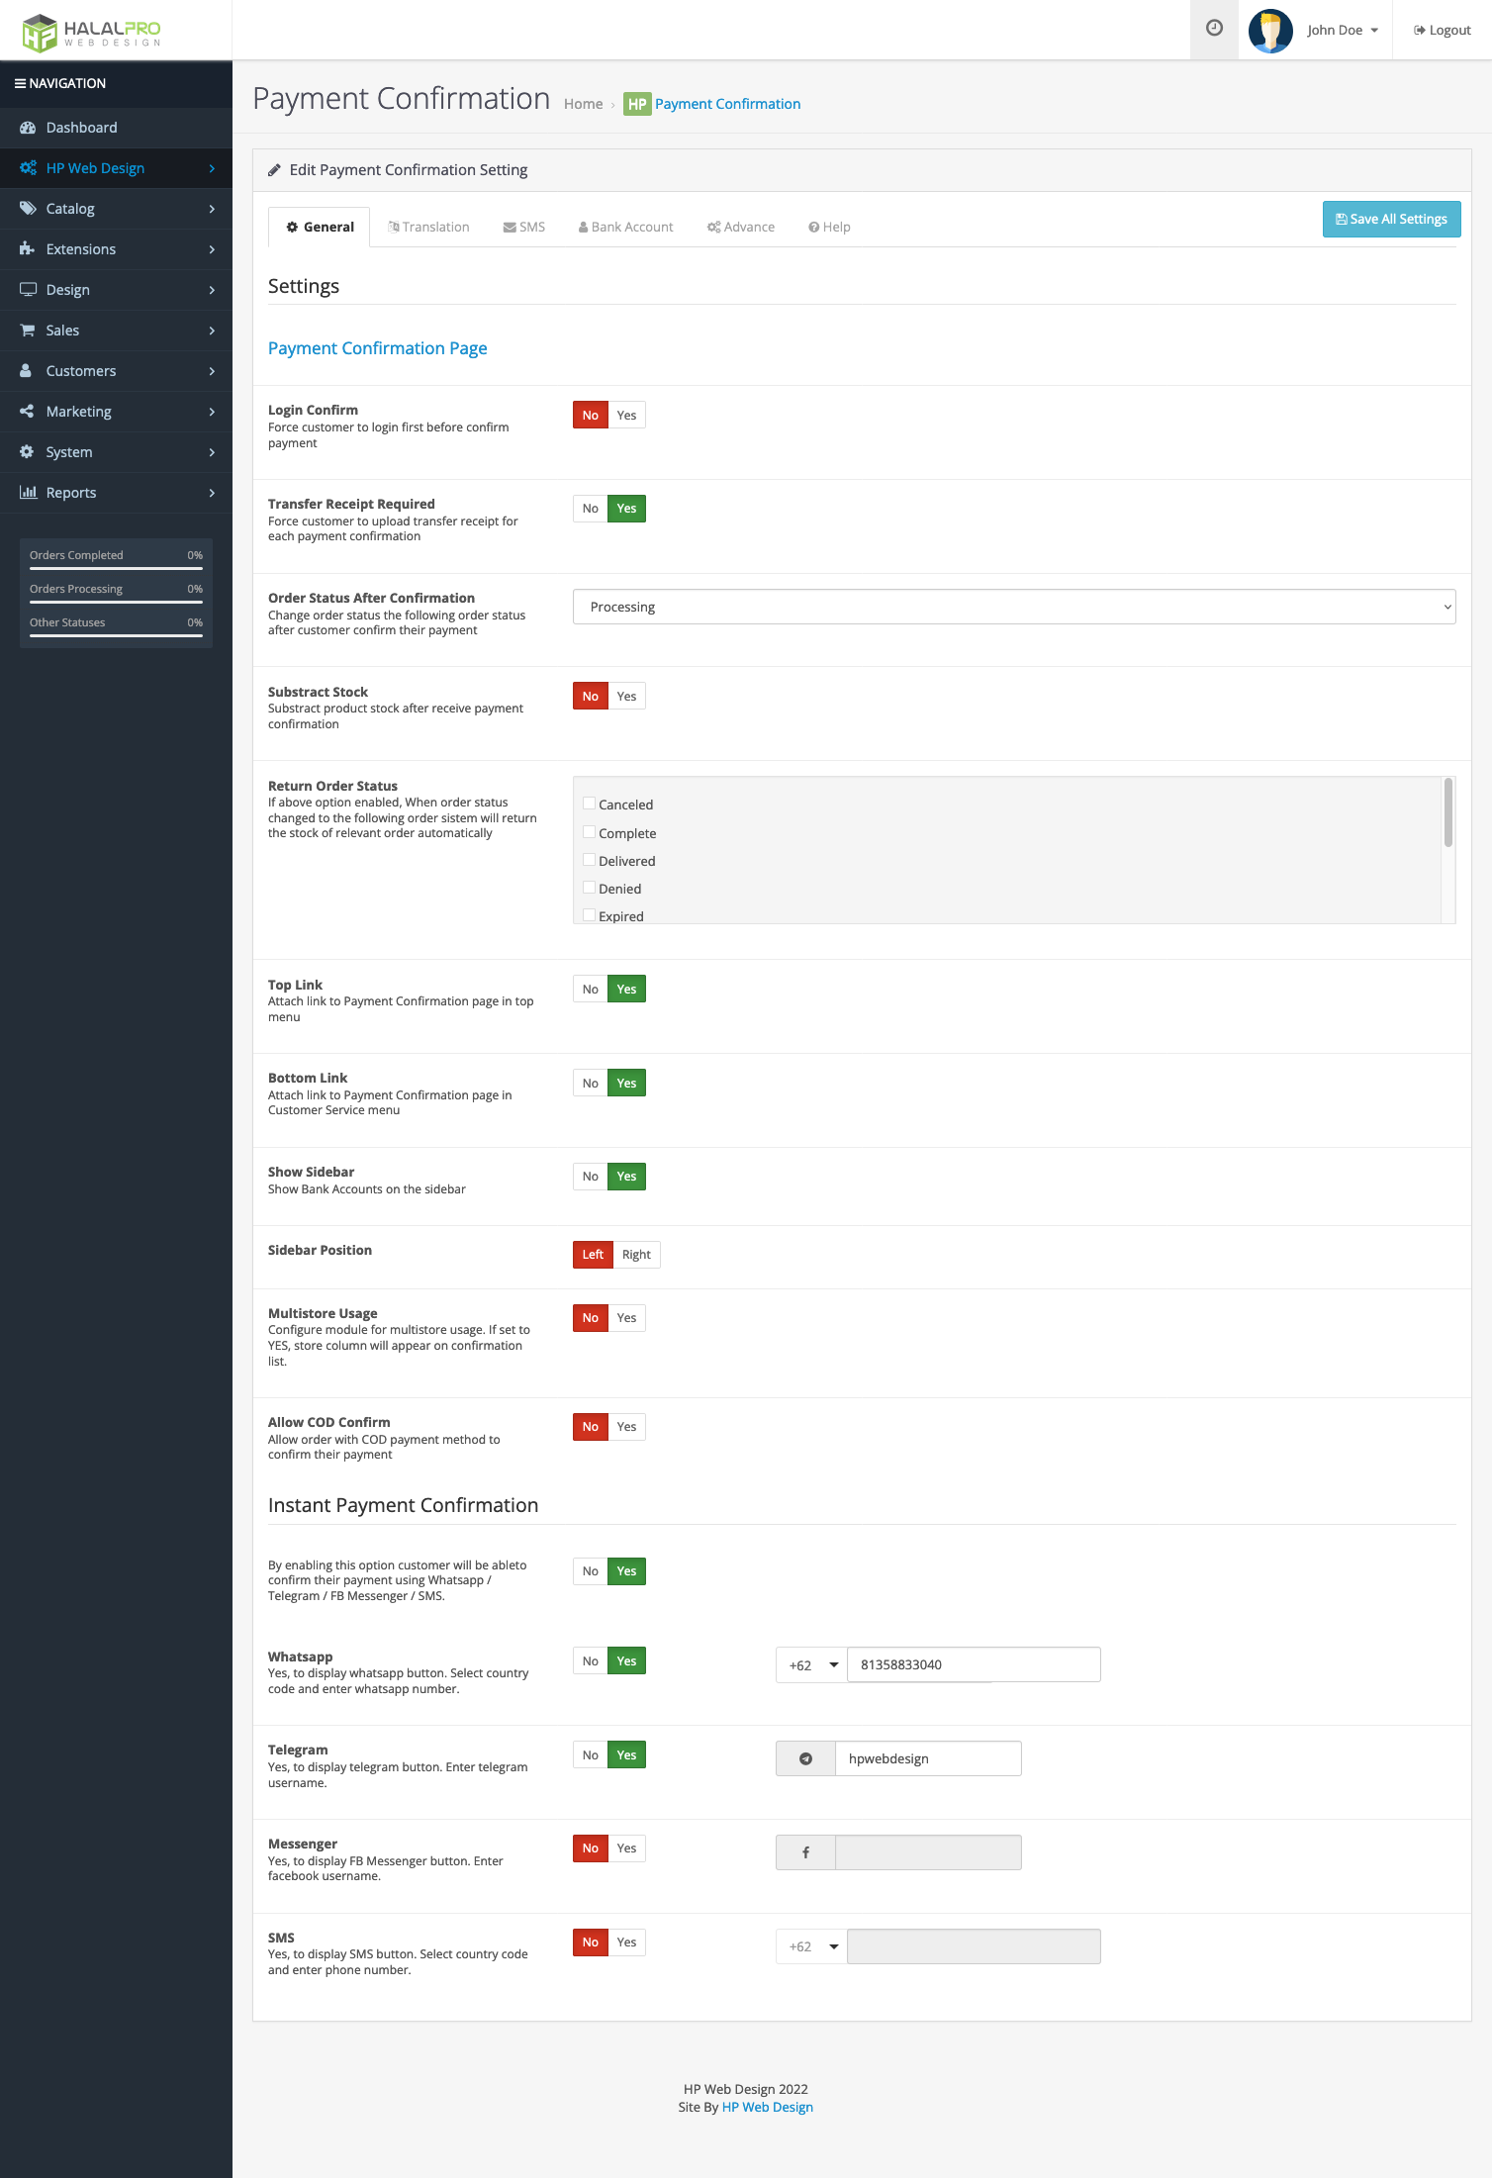Set Sidebar Position to Right
The width and height of the screenshot is (1492, 2178).
(637, 1254)
